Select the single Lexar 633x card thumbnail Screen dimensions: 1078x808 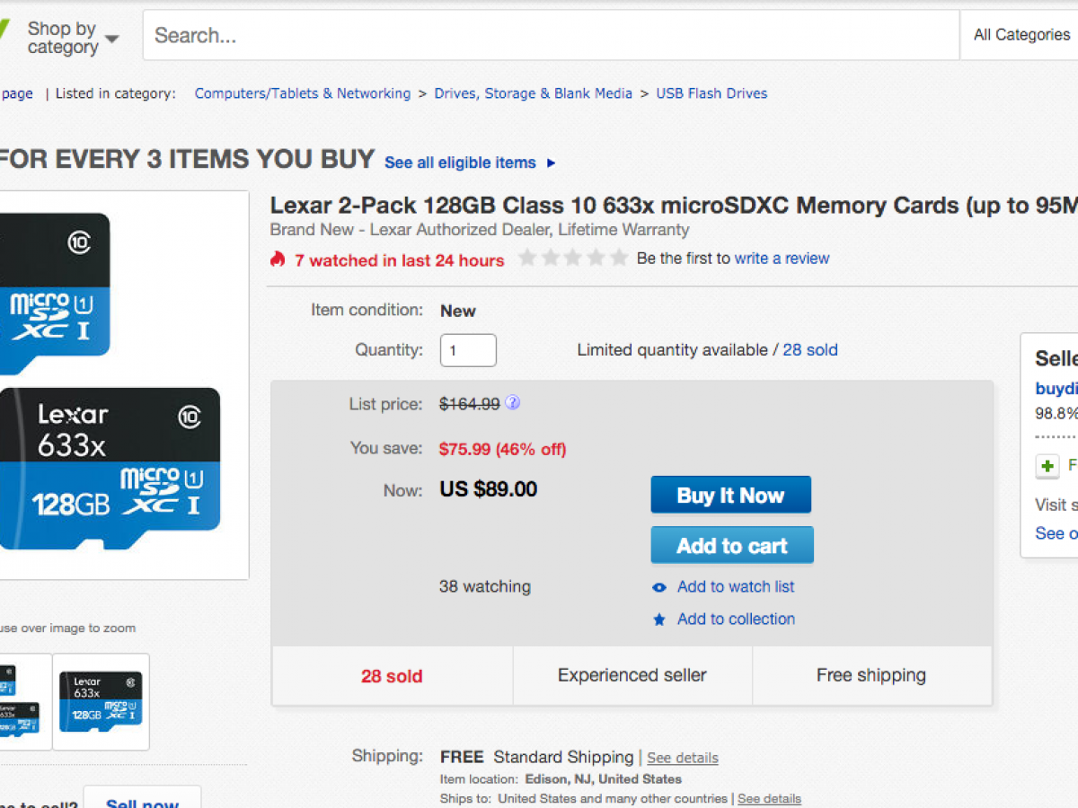click(101, 701)
